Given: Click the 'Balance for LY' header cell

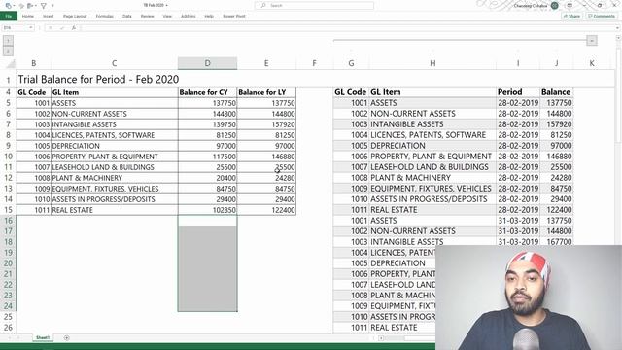Looking at the screenshot, I should pyautogui.click(x=266, y=92).
